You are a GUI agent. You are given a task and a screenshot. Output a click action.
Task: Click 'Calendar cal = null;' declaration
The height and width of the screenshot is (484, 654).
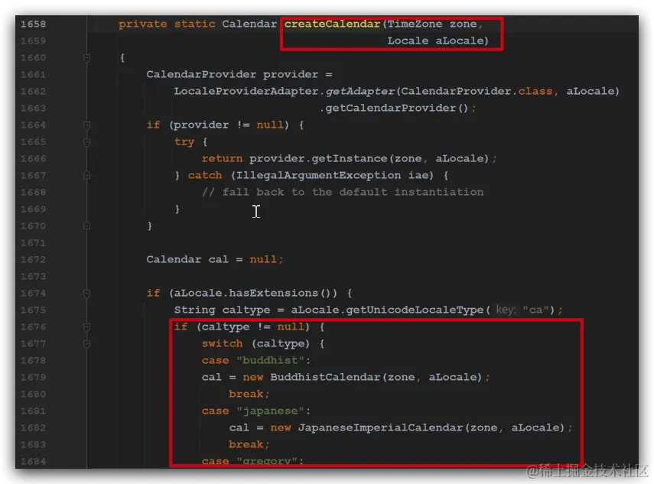point(215,260)
